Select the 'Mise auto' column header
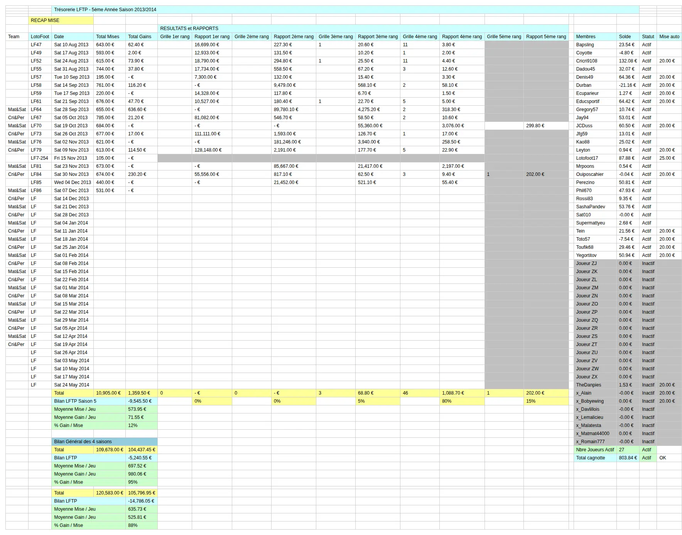 (669, 37)
